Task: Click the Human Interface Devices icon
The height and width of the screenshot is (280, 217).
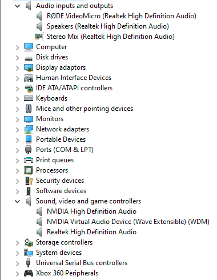Action: (29, 78)
